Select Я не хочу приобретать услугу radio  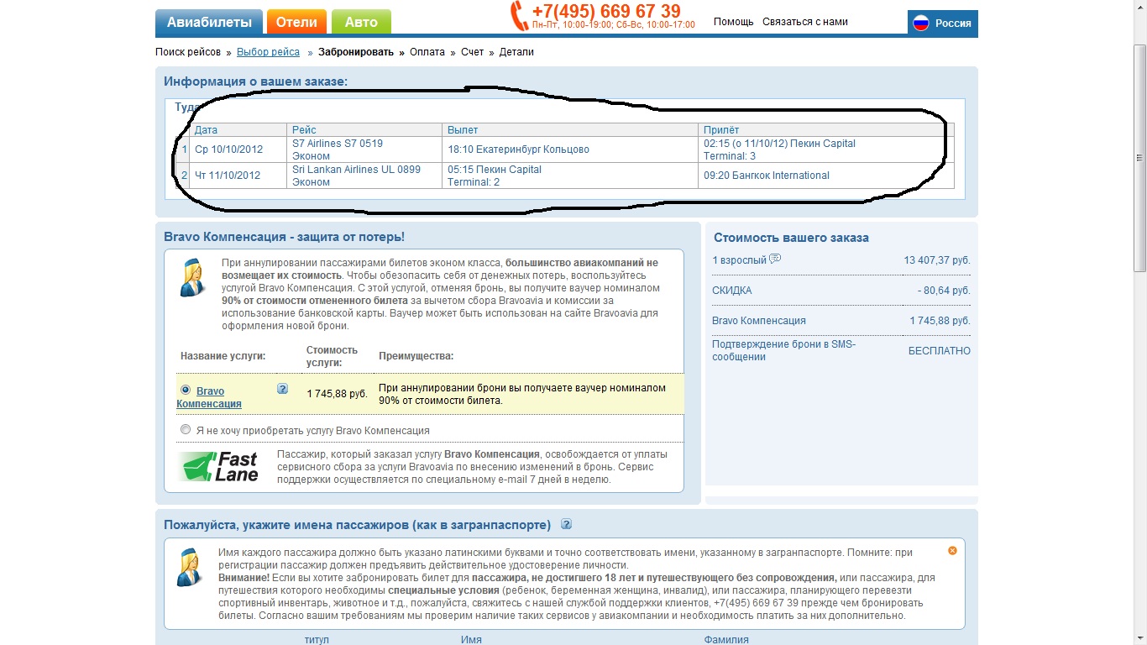tap(186, 429)
